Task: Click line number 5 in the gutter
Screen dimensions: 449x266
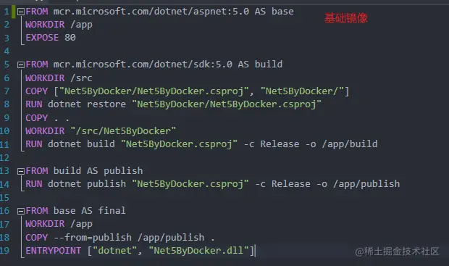Action: click(7, 65)
